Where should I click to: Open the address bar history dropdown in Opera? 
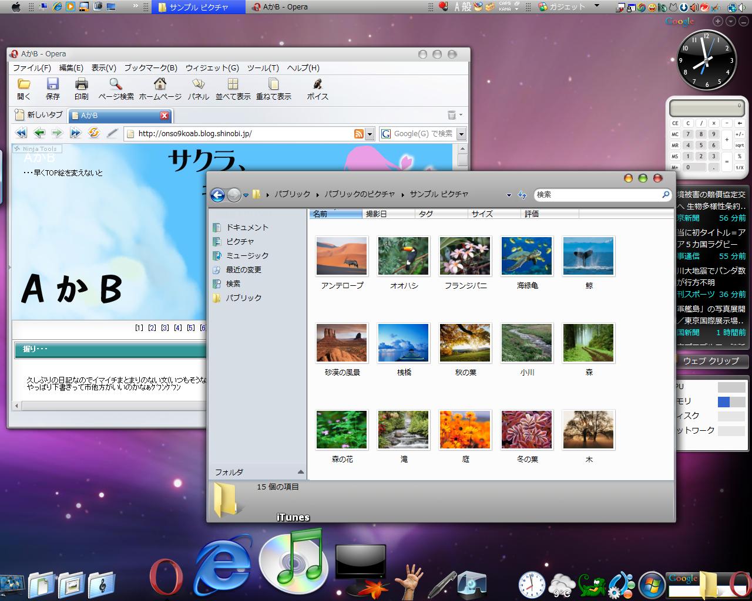(370, 134)
